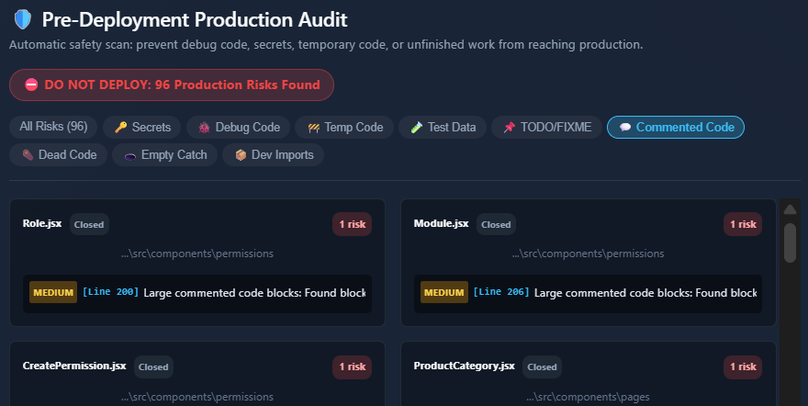Click the blue shield audit icon
Image resolution: width=808 pixels, height=406 pixels.
point(23,19)
